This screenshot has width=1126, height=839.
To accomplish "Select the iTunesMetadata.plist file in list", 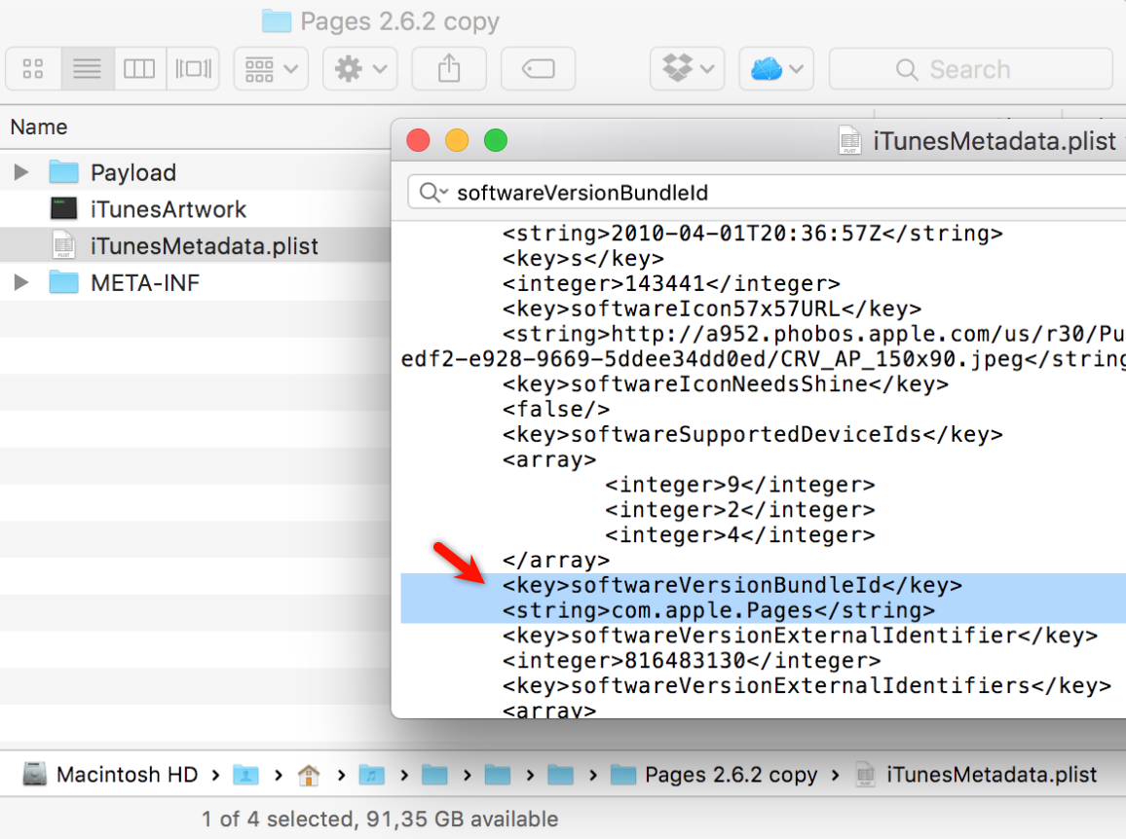I will (196, 245).
